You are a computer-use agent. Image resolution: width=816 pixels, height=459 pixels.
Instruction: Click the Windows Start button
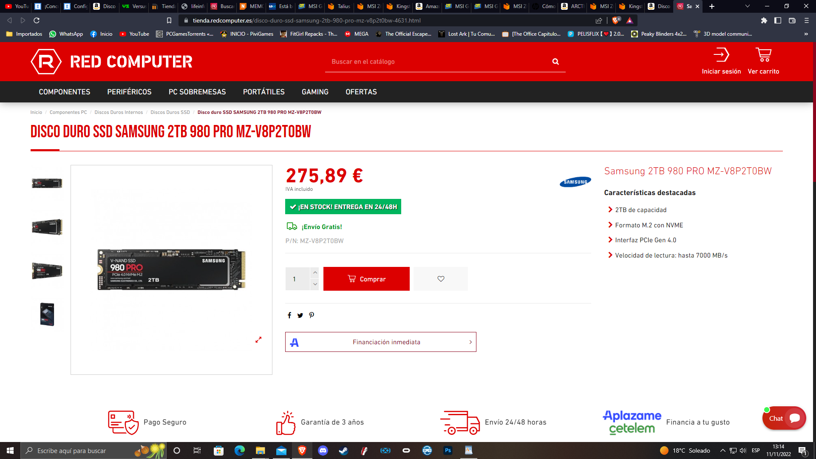click(x=10, y=450)
